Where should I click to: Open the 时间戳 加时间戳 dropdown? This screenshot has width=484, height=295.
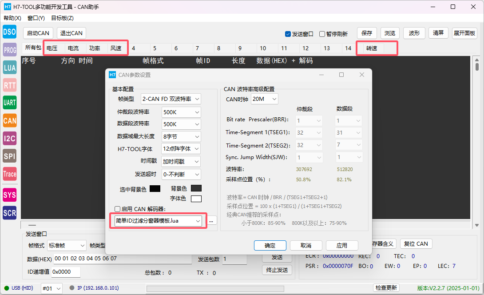[x=181, y=162]
